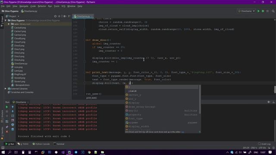Click ENG language indicator in system tray
The image size is (276, 155).
(x=256, y=152)
